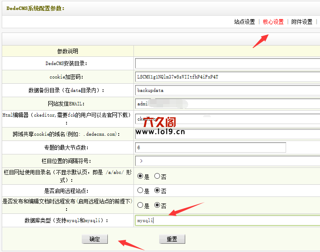320x252 pixels.
Task: Select 是 for 栏目网址使用目录名
Action: click(140, 176)
